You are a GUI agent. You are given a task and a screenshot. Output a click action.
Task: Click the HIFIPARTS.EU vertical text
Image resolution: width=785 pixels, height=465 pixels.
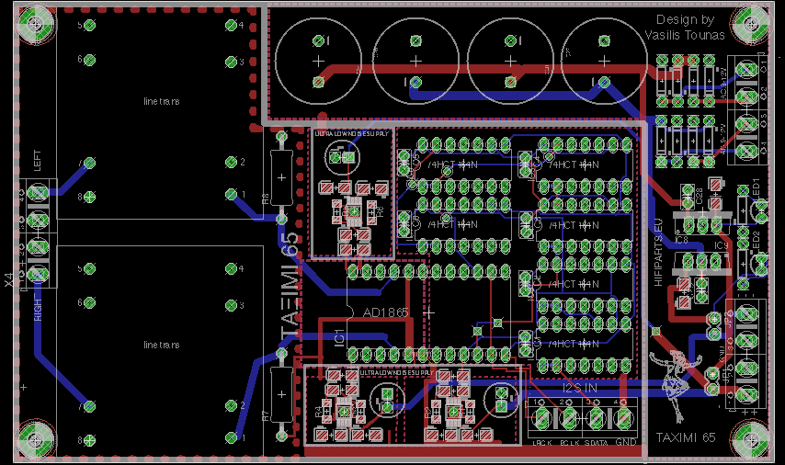point(657,255)
